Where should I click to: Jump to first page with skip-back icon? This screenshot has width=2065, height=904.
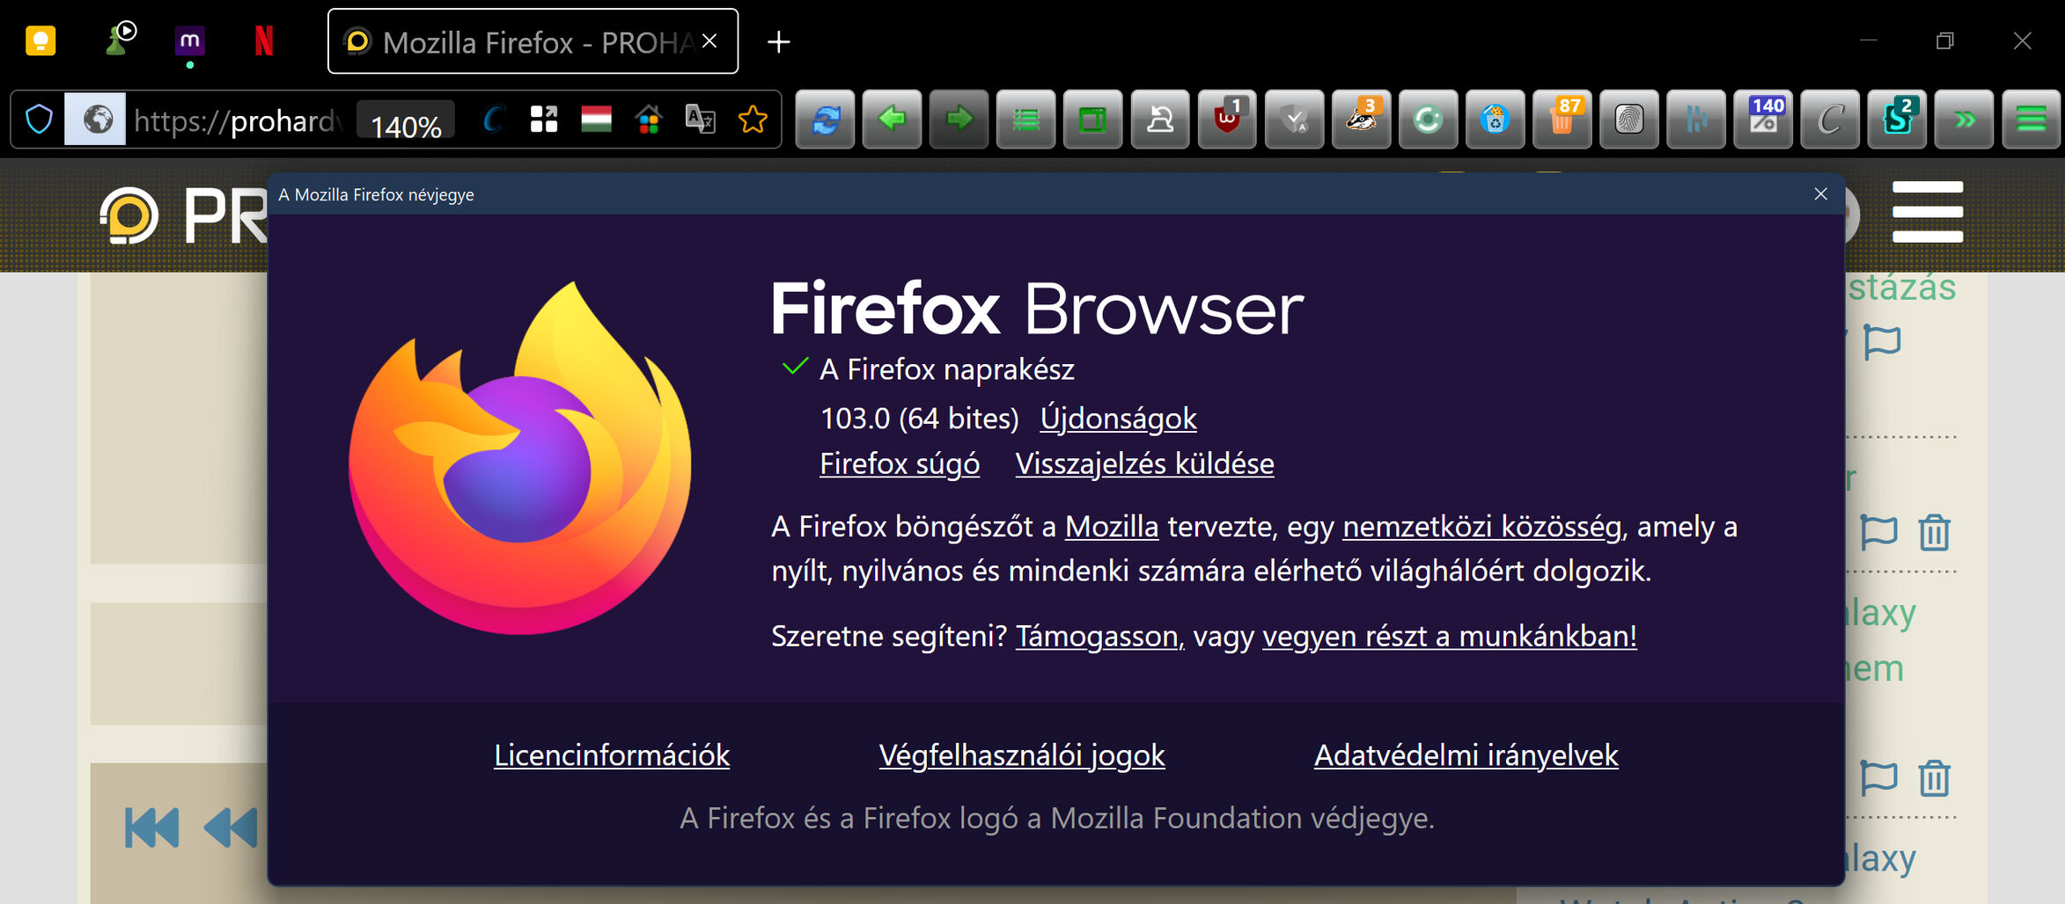click(x=152, y=827)
